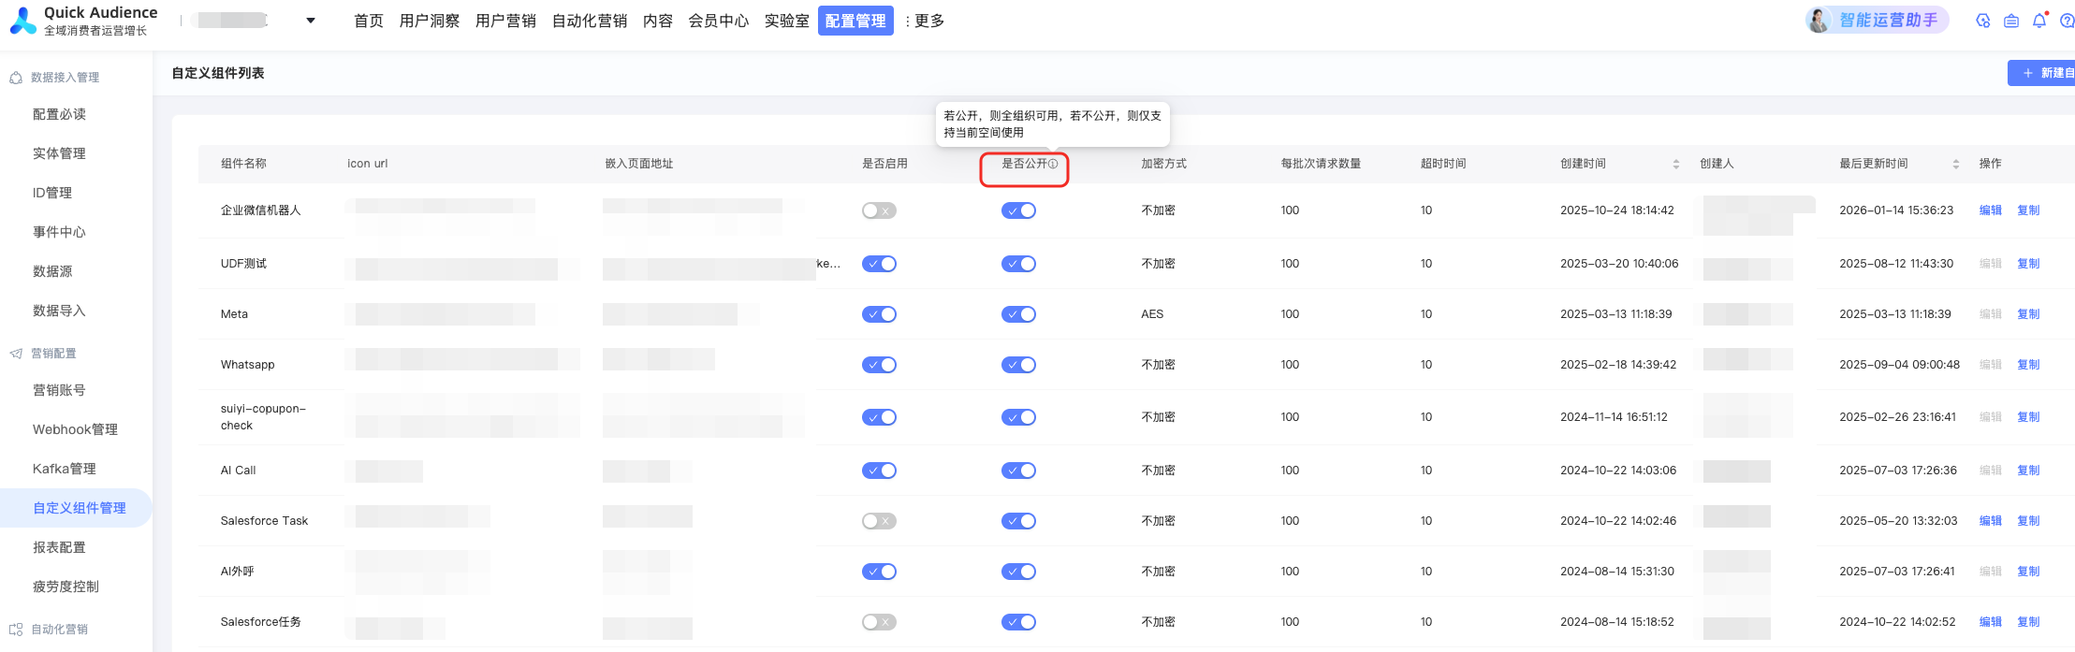Click the hexagon settings icon in header
Image resolution: width=2075 pixels, height=652 pixels.
[1982, 21]
